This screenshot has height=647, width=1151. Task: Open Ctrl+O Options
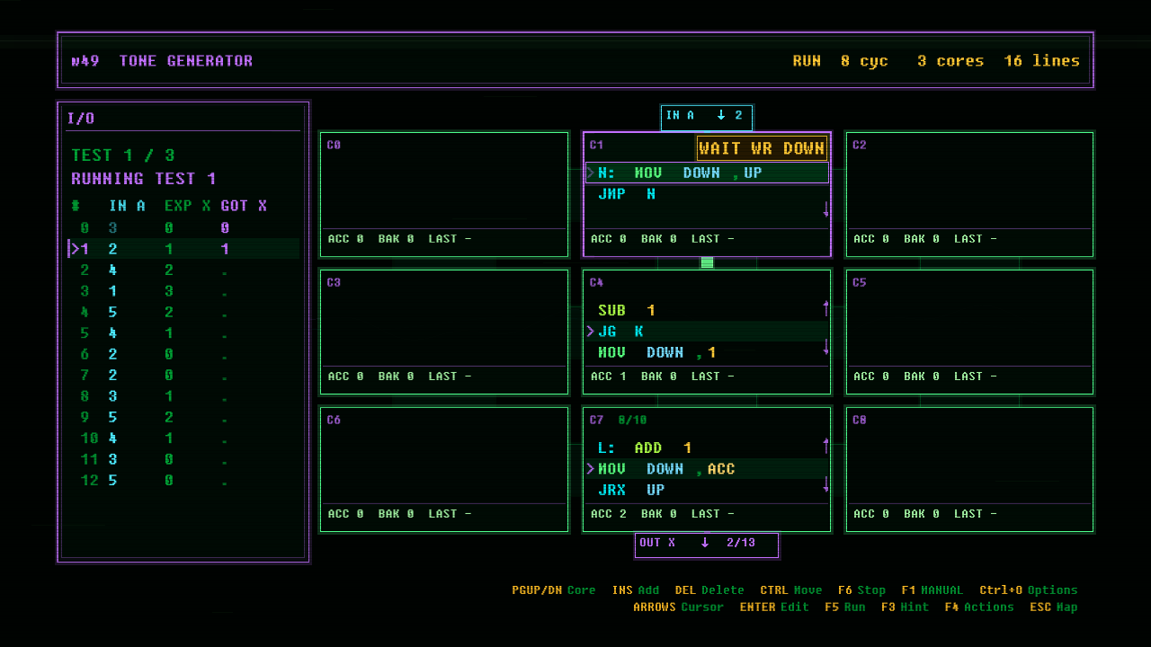(x=1029, y=590)
